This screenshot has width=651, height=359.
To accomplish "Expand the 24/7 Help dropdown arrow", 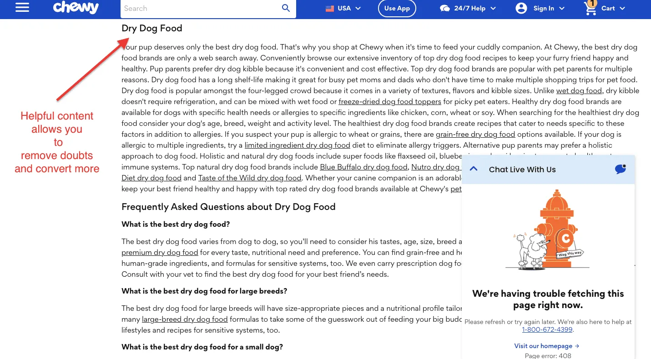I will pyautogui.click(x=493, y=8).
